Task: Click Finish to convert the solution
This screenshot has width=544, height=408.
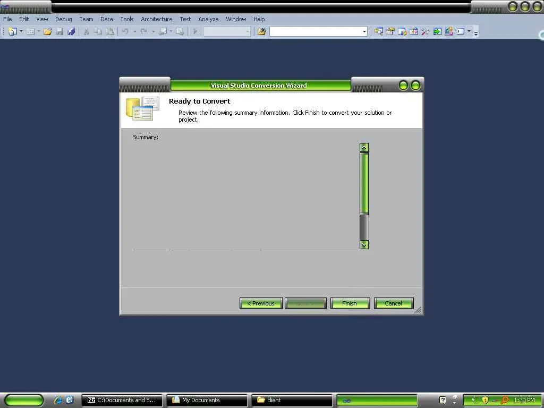Action: coord(350,303)
